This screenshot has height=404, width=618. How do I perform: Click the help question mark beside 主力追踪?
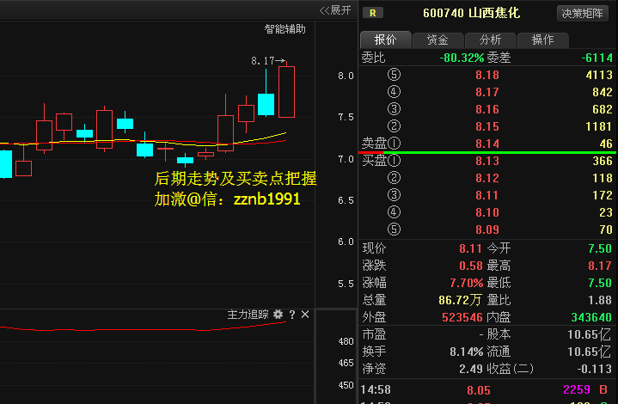(x=292, y=315)
